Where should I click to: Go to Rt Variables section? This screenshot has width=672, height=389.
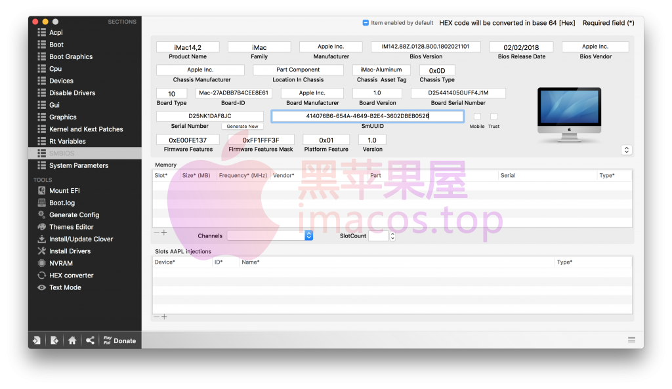(x=85, y=142)
